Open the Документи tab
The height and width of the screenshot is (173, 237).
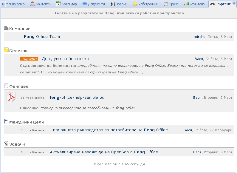pyautogui.click(x=93, y=4)
